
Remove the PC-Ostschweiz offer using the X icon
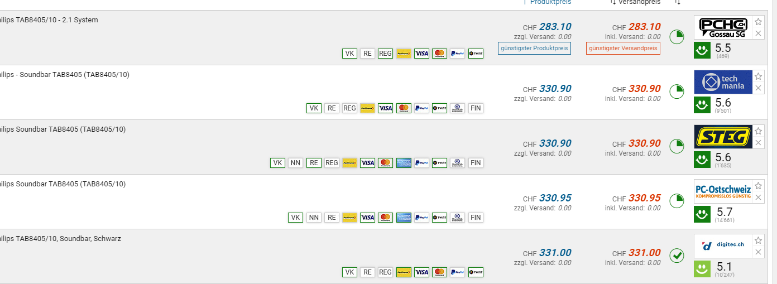pos(758,198)
